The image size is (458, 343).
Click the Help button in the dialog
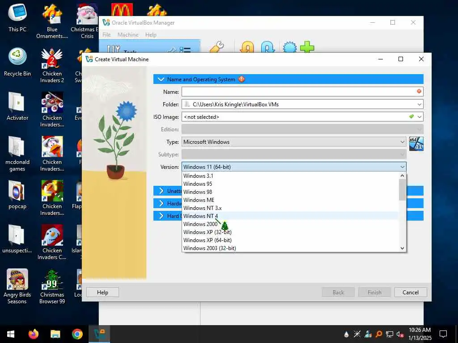tap(102, 292)
